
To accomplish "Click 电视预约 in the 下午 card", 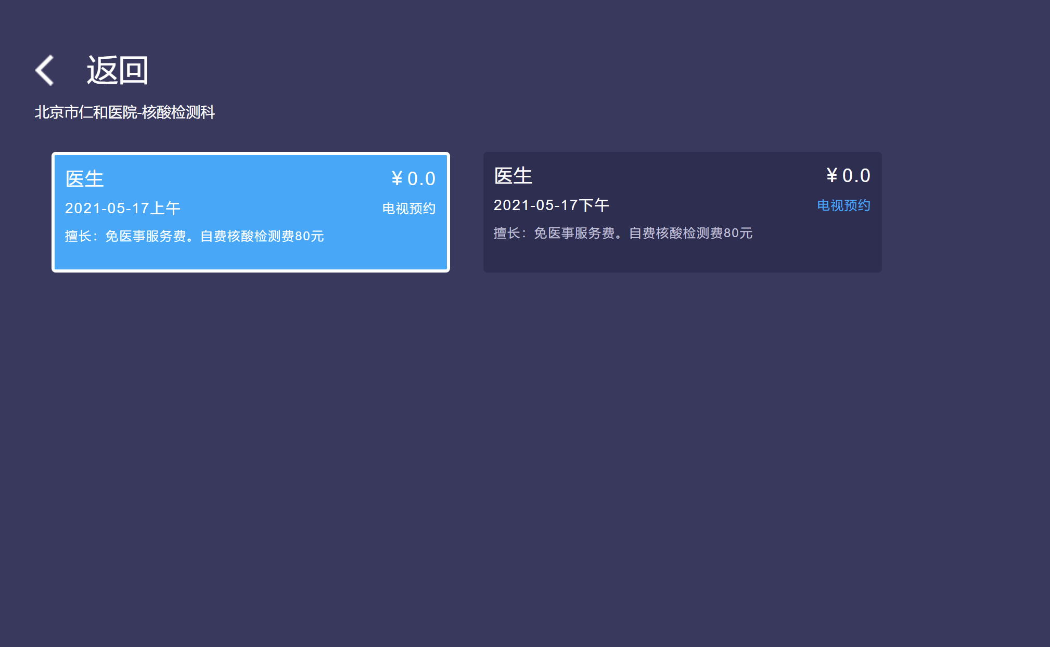I will (x=843, y=205).
